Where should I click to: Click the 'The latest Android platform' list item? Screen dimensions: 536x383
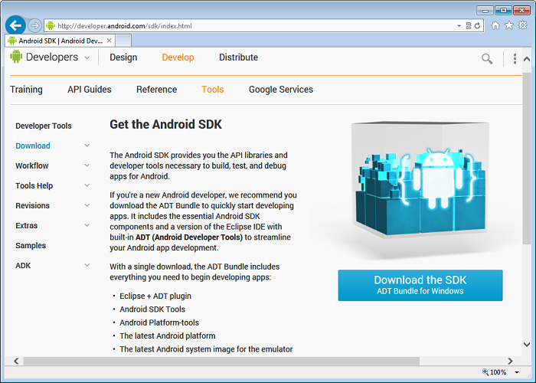(x=168, y=336)
